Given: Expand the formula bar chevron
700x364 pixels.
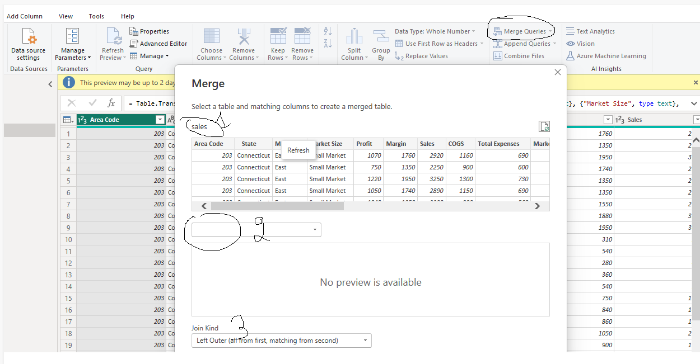Looking at the screenshot, I should tap(694, 103).
